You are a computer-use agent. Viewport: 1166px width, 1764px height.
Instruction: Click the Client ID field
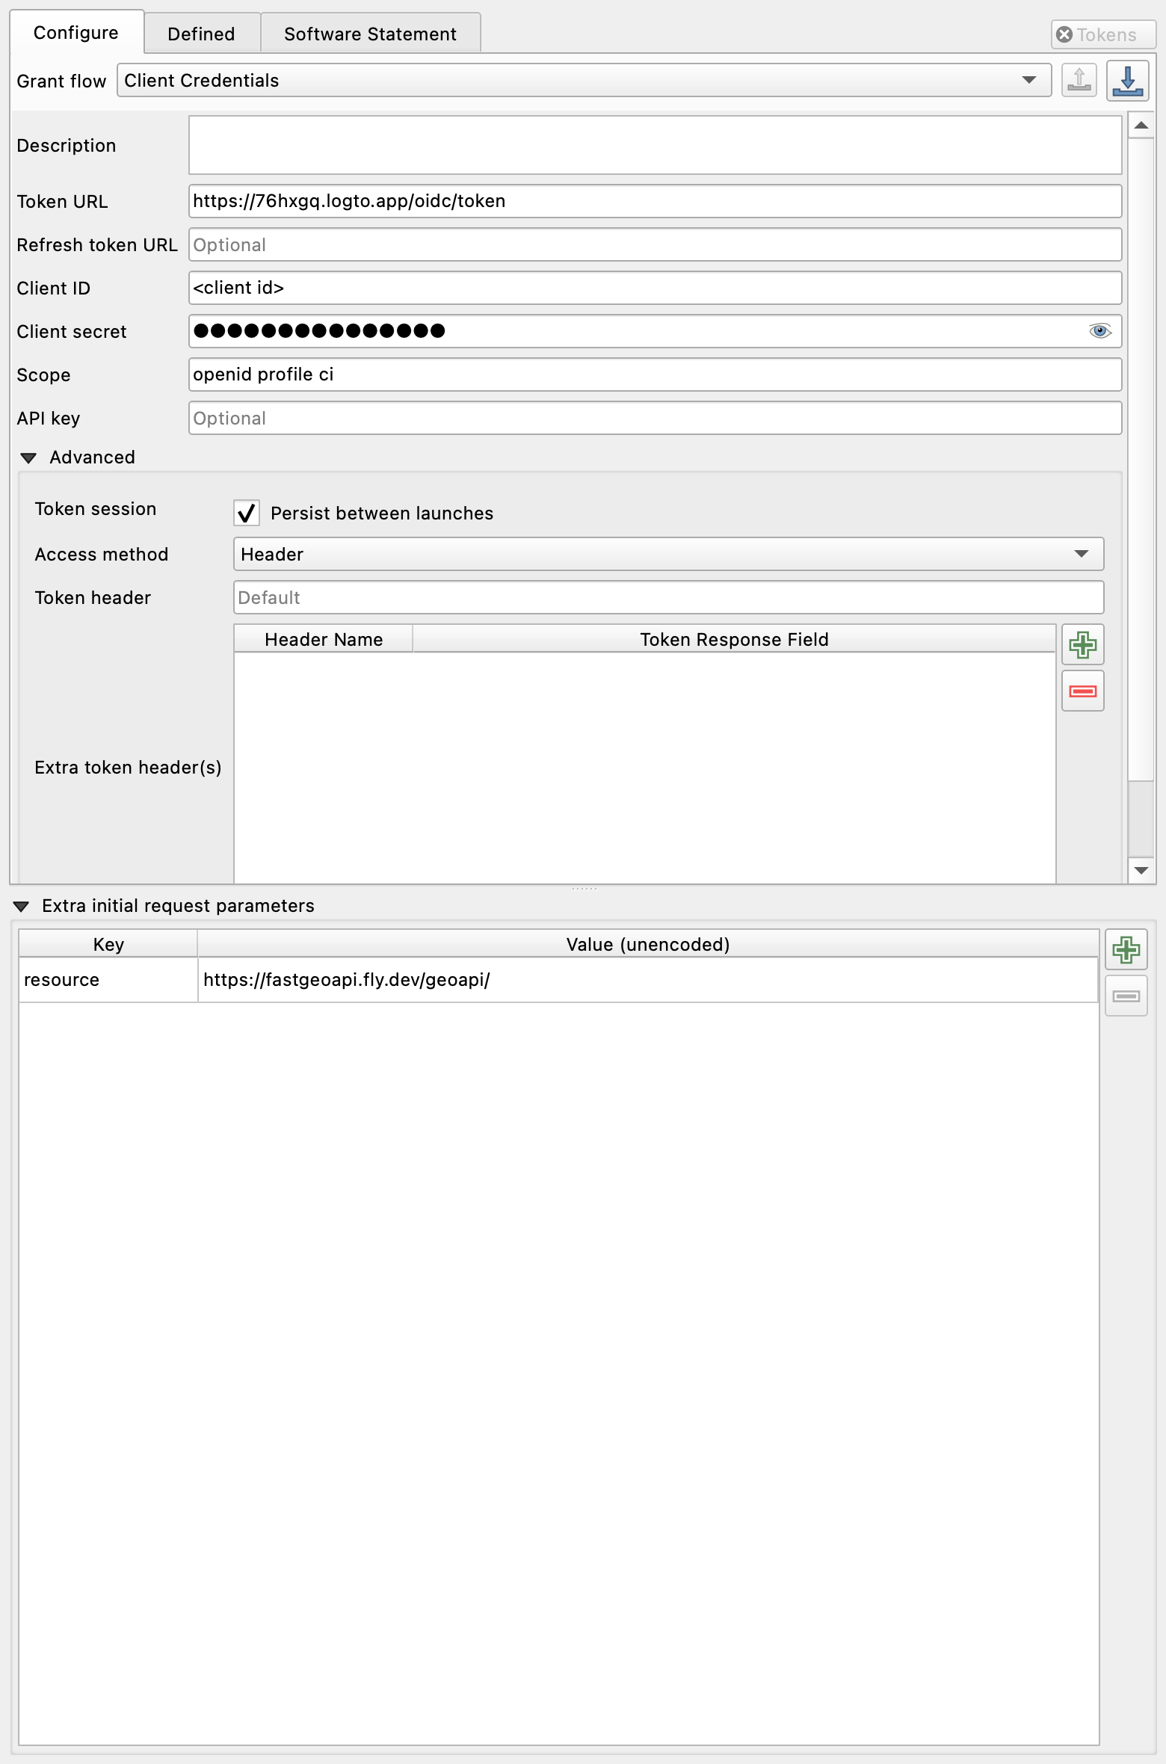click(x=655, y=288)
